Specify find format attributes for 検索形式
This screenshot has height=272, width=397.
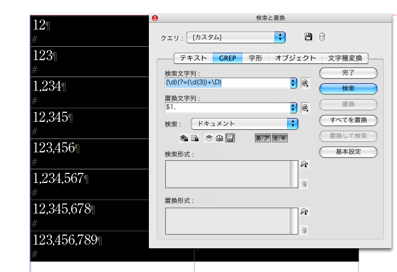304,164
